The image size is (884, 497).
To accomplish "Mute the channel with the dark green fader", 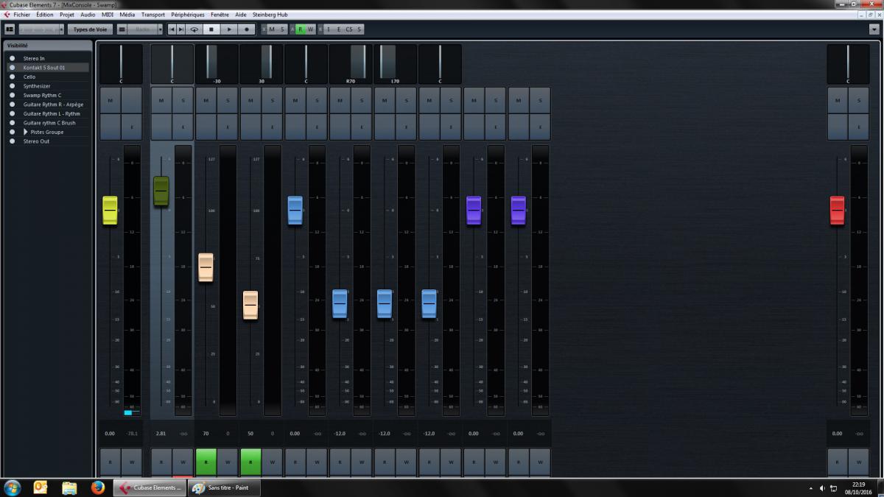I will point(162,100).
